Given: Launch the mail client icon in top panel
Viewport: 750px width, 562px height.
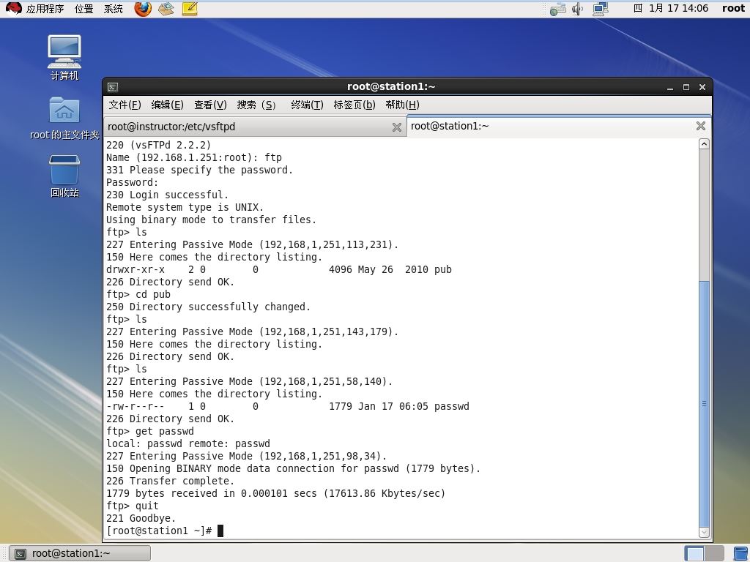Looking at the screenshot, I should point(166,9).
